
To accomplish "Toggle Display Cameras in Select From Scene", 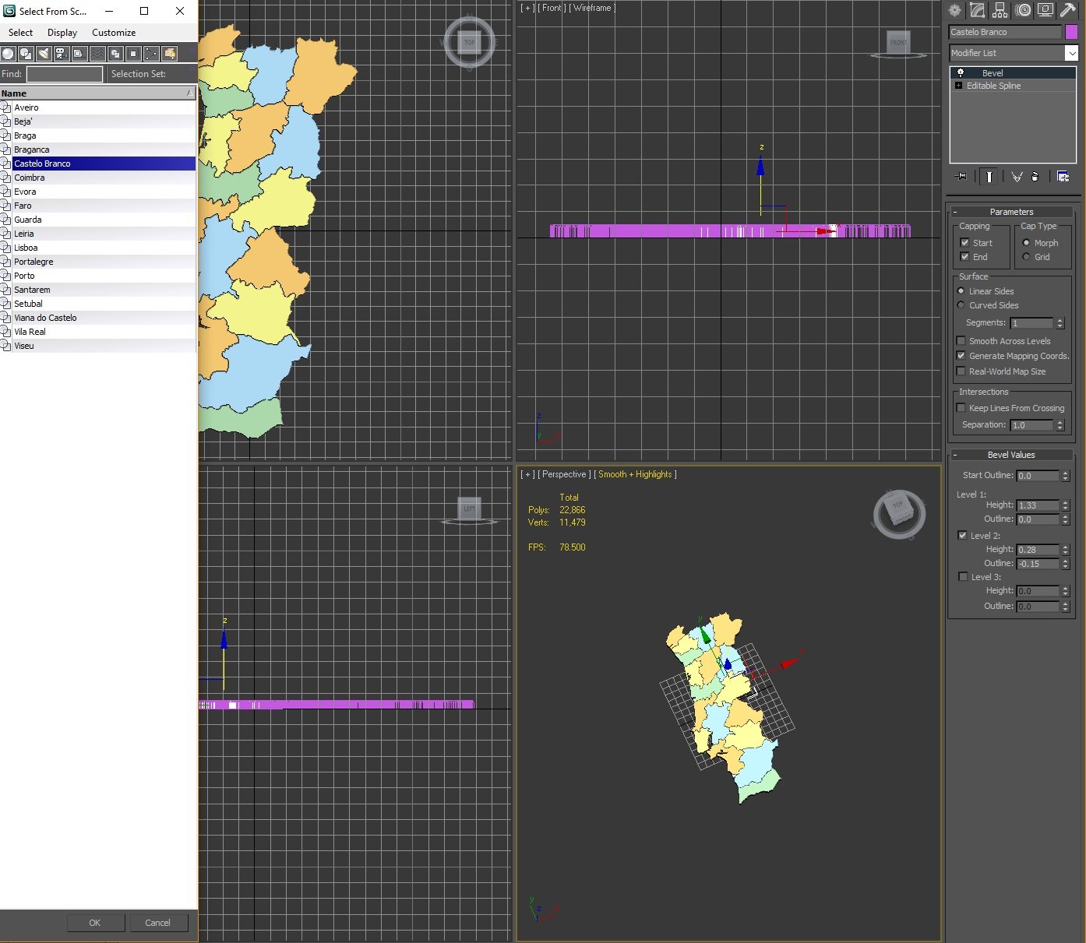I will pos(61,54).
